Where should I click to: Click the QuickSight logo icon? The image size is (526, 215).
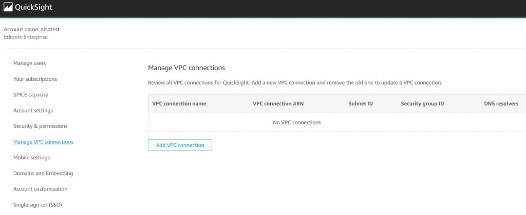coord(8,8)
